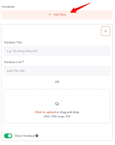Image resolution: width=115 pixels, height=145 pixels.
Task: Add a new handout with Add New
Action: [x=57, y=15]
